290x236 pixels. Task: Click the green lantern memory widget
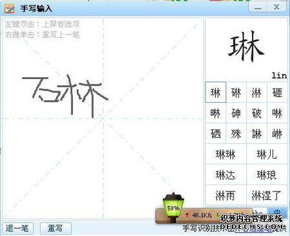point(173,207)
